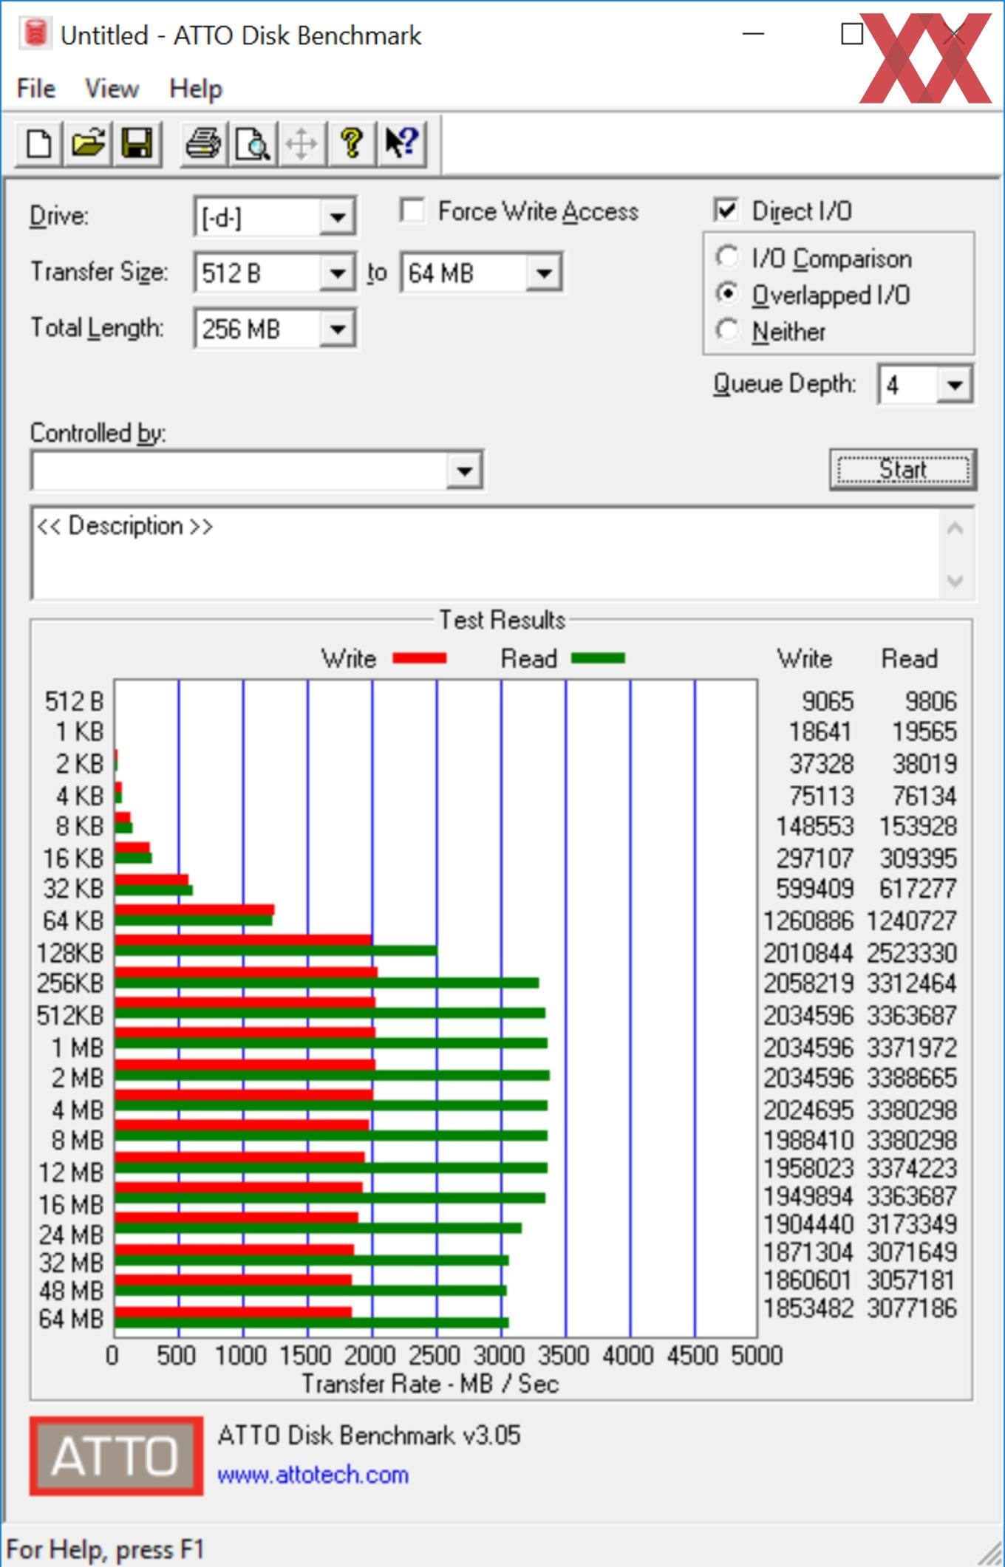The height and width of the screenshot is (1567, 1005).
Task: Click the ATTO Disk Benchmark v3.05 version text
Action: [369, 1435]
